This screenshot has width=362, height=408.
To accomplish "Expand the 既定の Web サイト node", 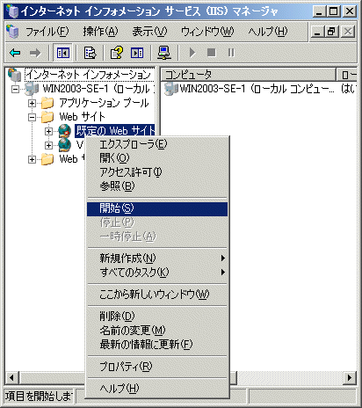I will (48, 131).
